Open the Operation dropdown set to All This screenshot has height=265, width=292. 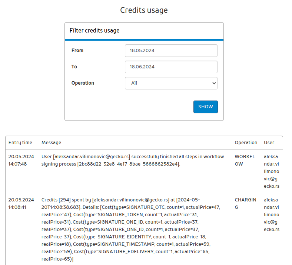coord(171,83)
